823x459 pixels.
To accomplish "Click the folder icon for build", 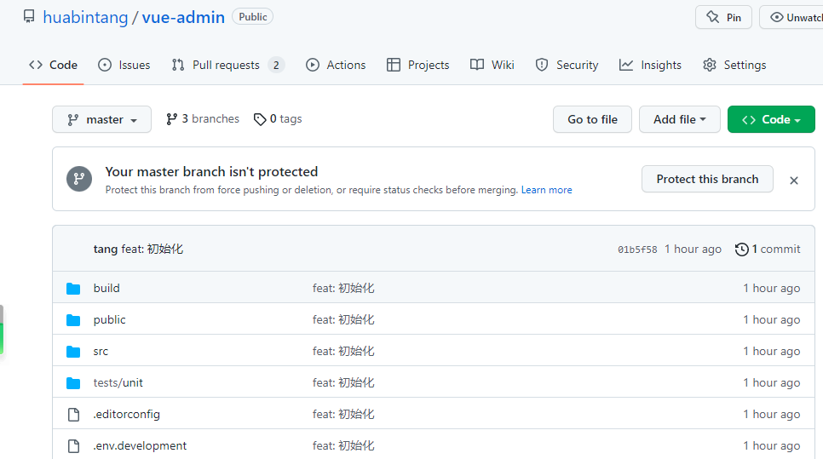I will coord(73,288).
